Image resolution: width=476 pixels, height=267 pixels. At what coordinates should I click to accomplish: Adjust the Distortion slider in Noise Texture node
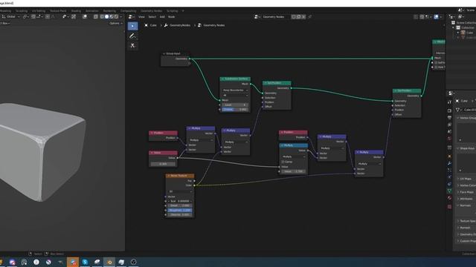180,214
